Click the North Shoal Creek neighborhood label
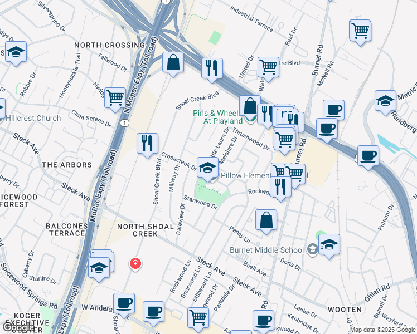 (x=141, y=230)
